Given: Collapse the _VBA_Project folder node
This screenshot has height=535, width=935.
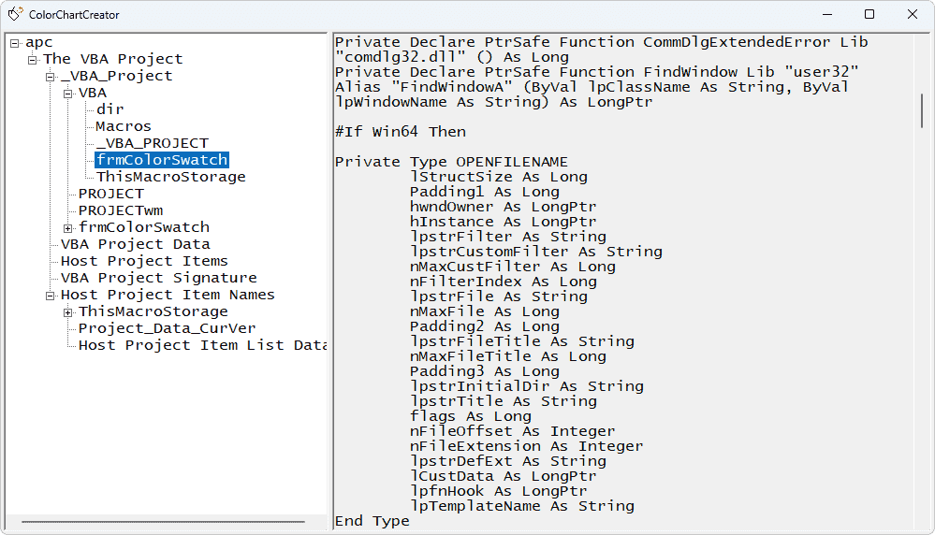Looking at the screenshot, I should (51, 77).
